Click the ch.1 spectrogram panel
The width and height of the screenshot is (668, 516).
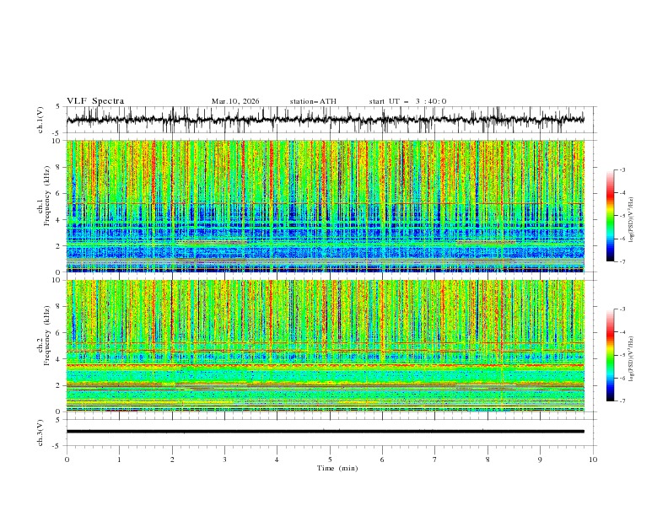[x=326, y=206]
